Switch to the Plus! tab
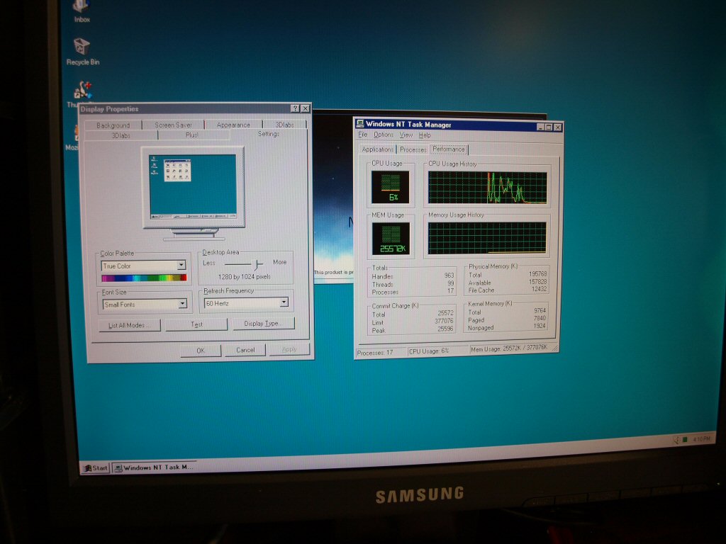Viewport: 726px width, 544px height. pyautogui.click(x=193, y=135)
